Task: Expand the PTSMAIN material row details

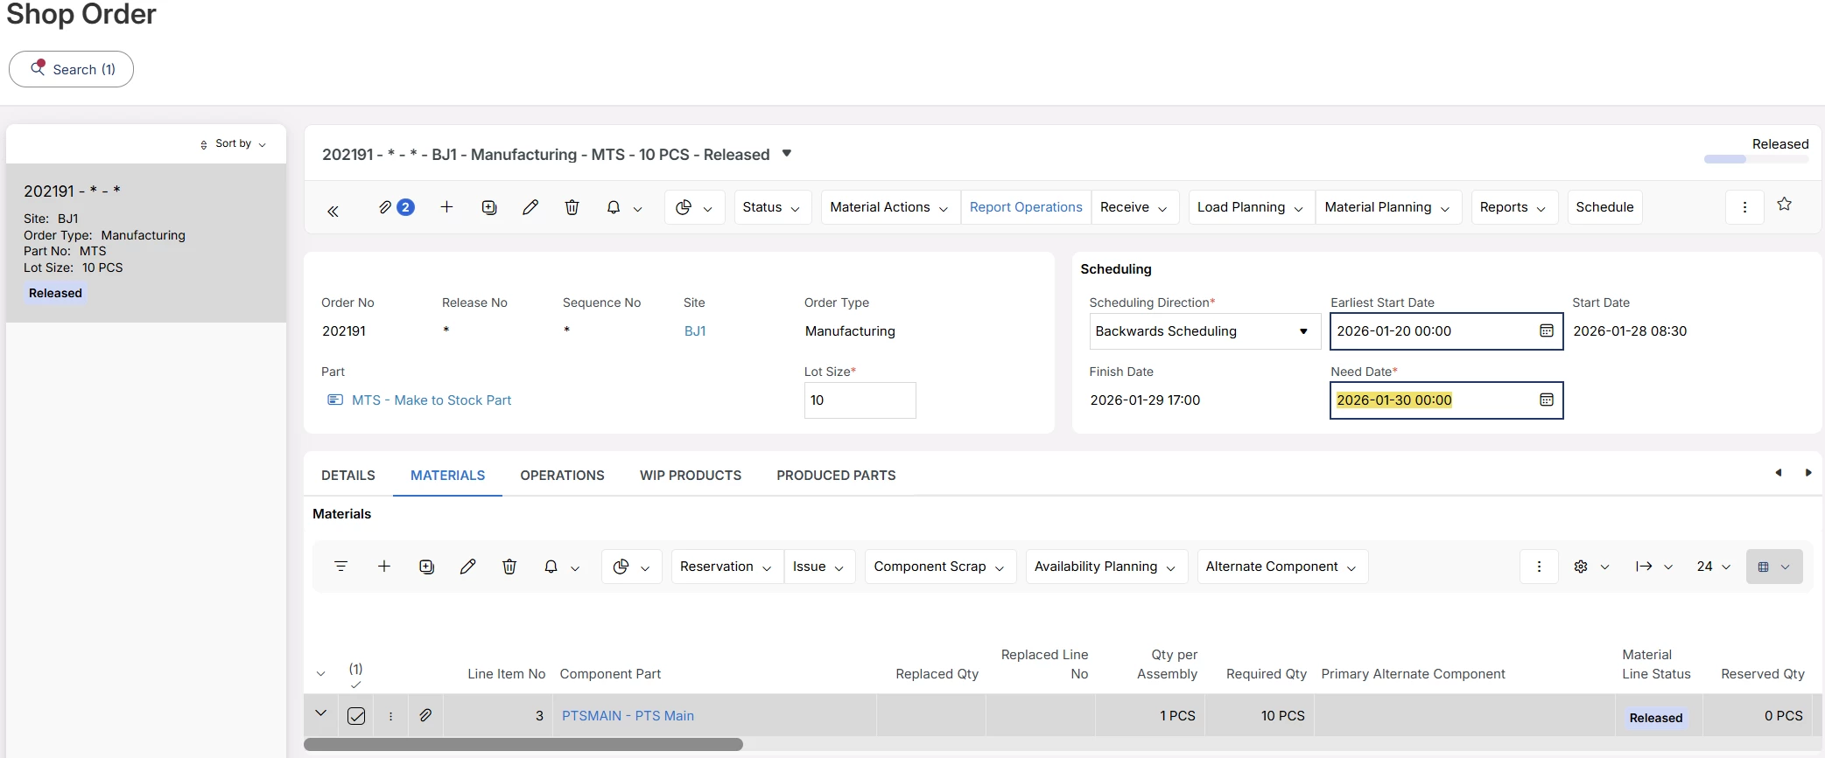Action: click(321, 713)
